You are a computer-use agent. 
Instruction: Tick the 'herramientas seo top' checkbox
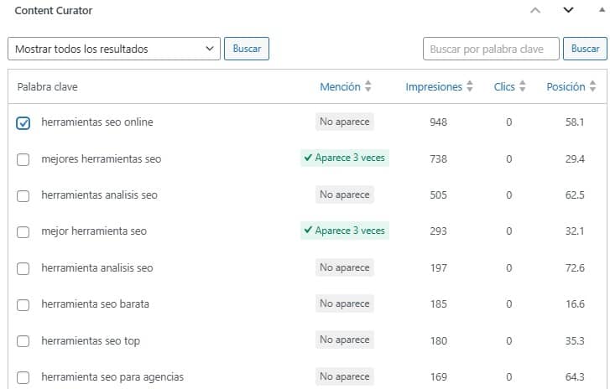(x=23, y=340)
